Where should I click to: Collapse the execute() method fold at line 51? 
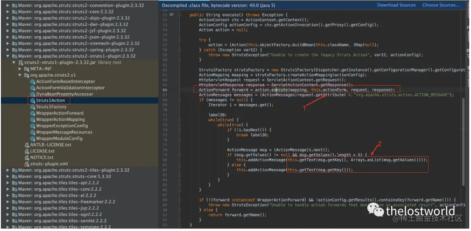pos(180,15)
